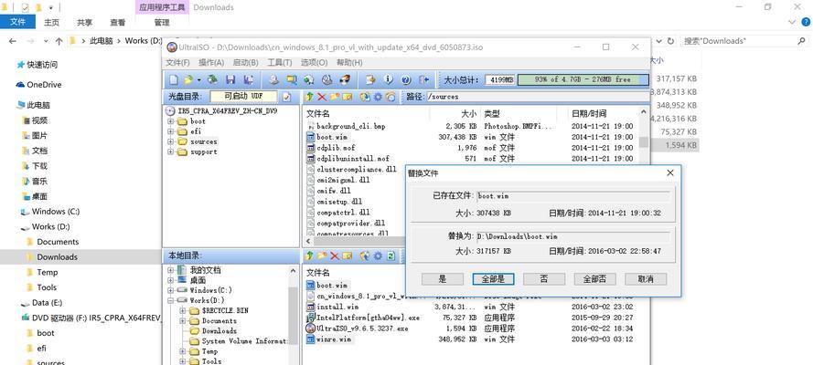
Task: Collapse Works(D:) in local directory tree
Action: click(171, 300)
